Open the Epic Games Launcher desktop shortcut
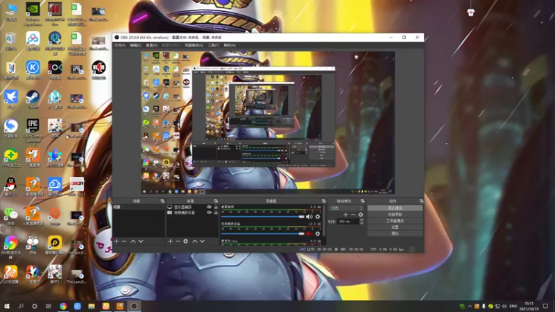This screenshot has height=312, width=555. [x=33, y=130]
